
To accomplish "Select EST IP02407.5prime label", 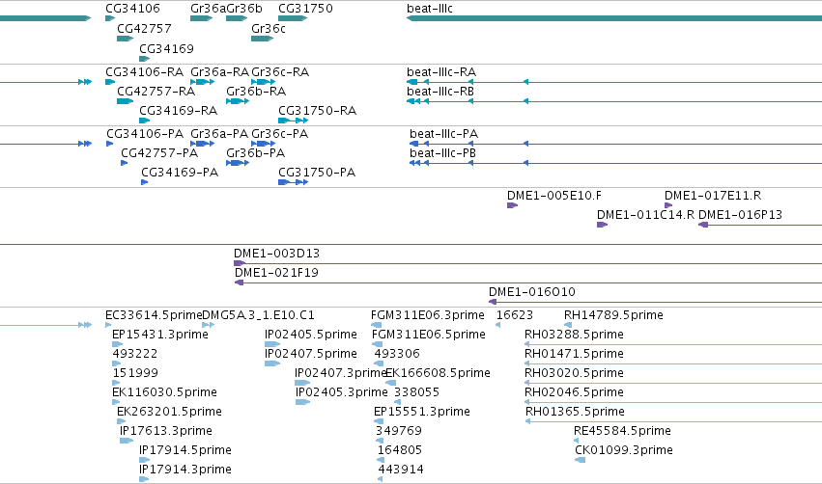I will click(311, 354).
